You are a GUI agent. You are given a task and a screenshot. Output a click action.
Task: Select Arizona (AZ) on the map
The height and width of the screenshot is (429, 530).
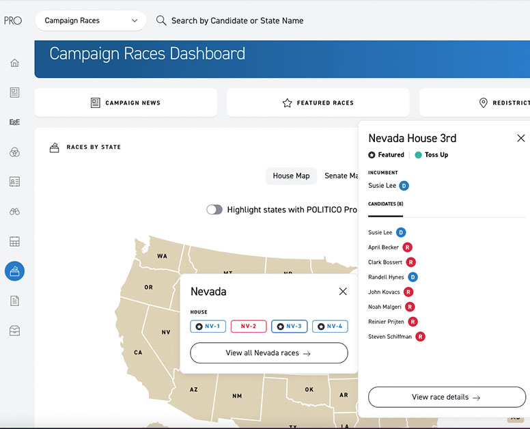194,389
